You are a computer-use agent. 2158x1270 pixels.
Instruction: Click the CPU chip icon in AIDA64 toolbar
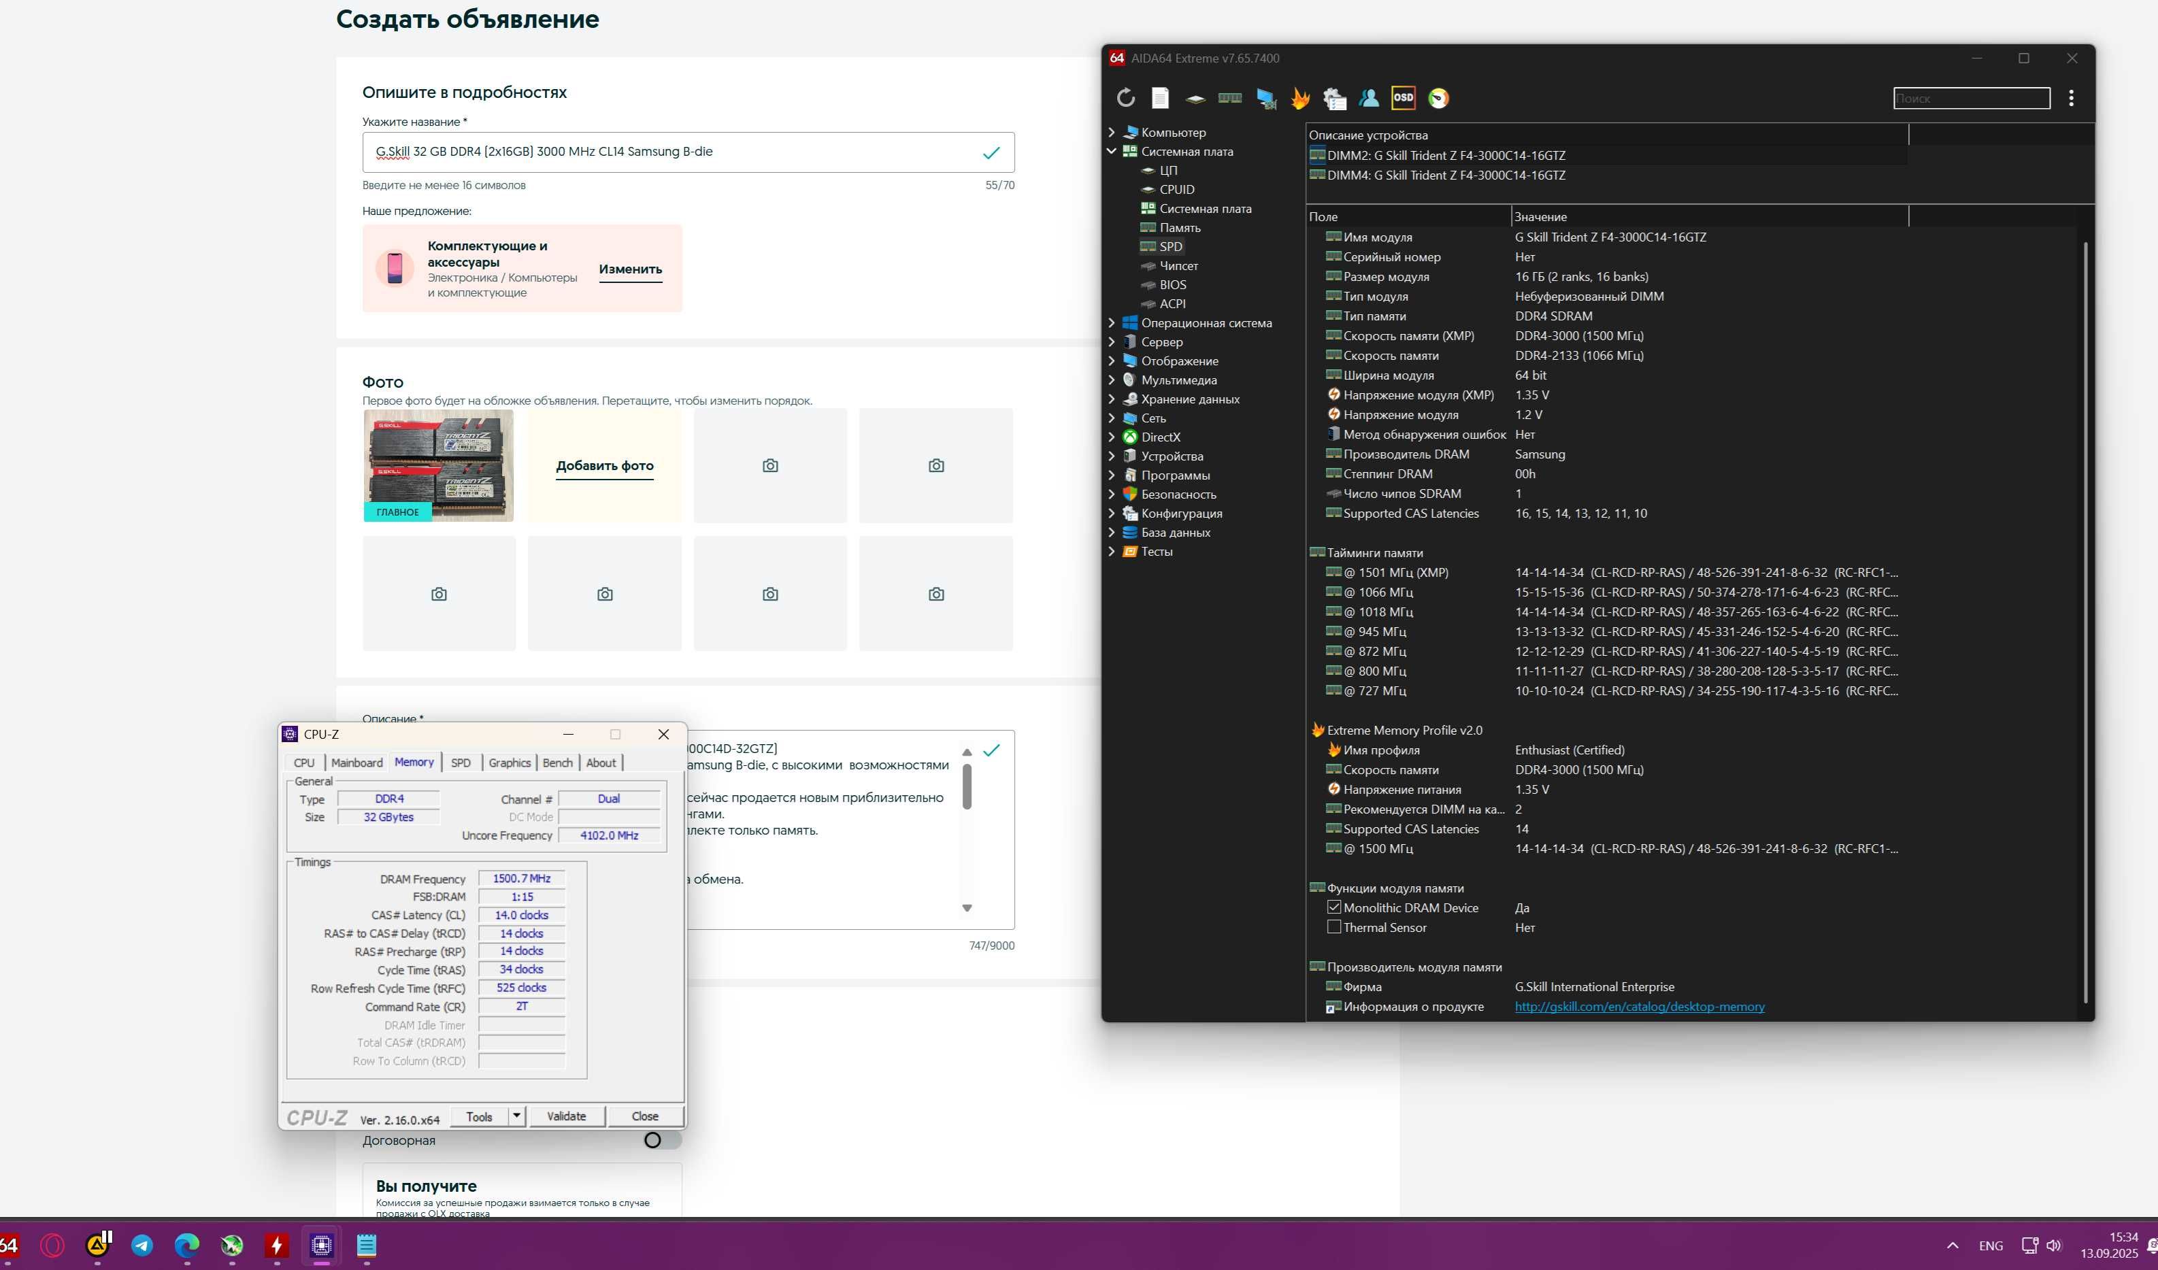pos(1195,99)
